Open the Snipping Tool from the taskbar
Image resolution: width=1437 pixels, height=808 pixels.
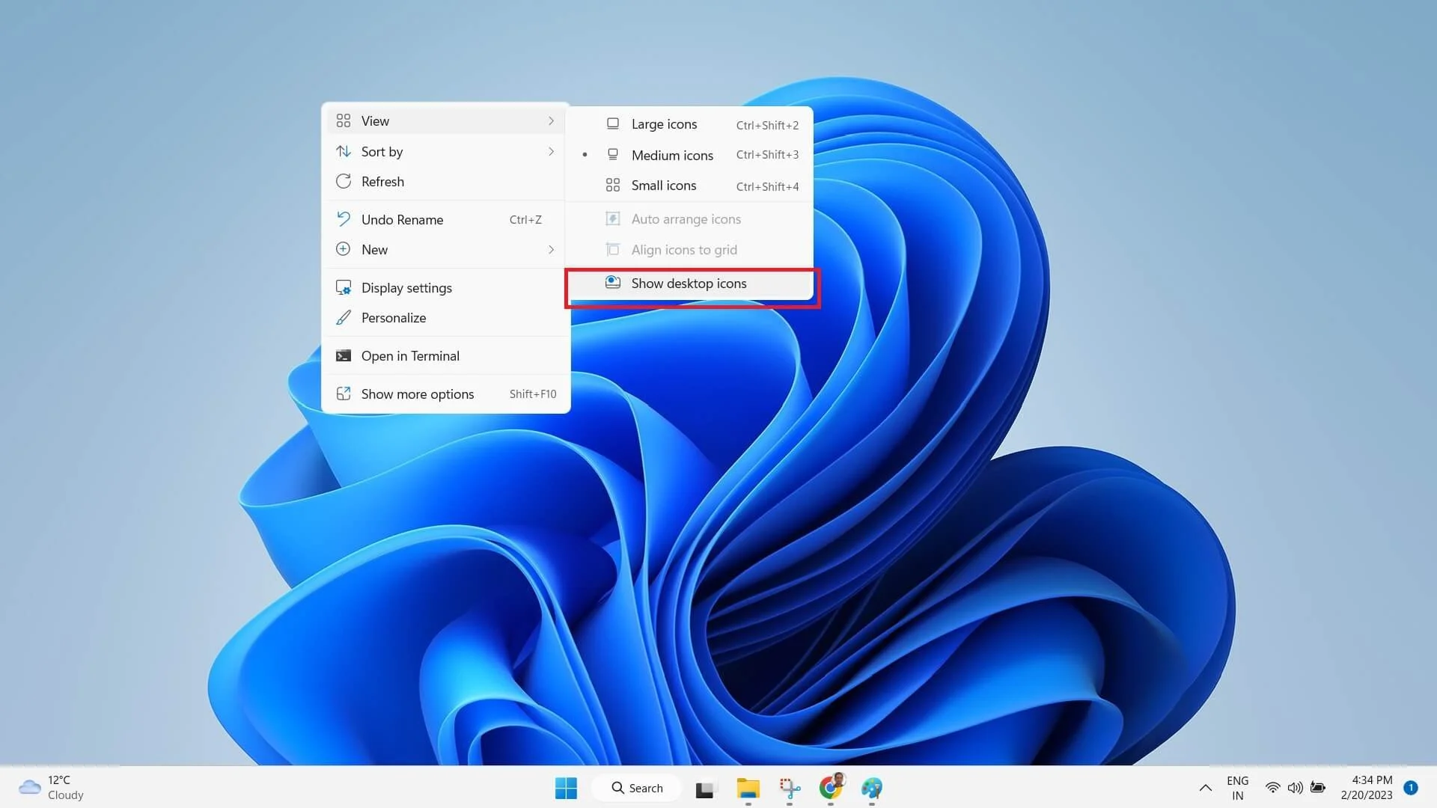click(788, 788)
